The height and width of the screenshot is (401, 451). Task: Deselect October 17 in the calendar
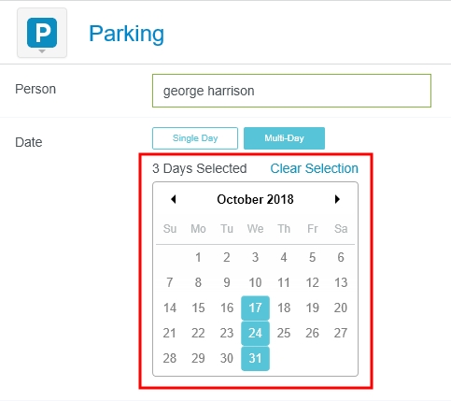(255, 308)
